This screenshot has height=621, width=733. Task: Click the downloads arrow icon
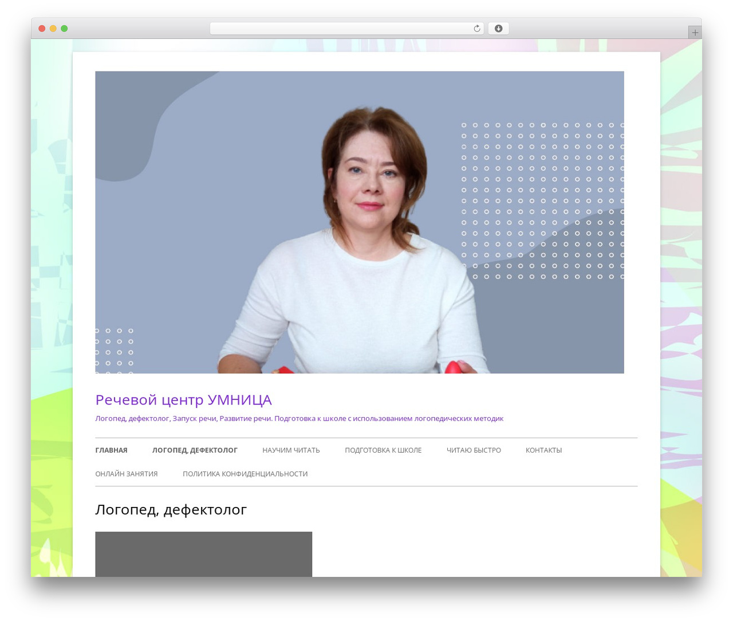pyautogui.click(x=498, y=29)
